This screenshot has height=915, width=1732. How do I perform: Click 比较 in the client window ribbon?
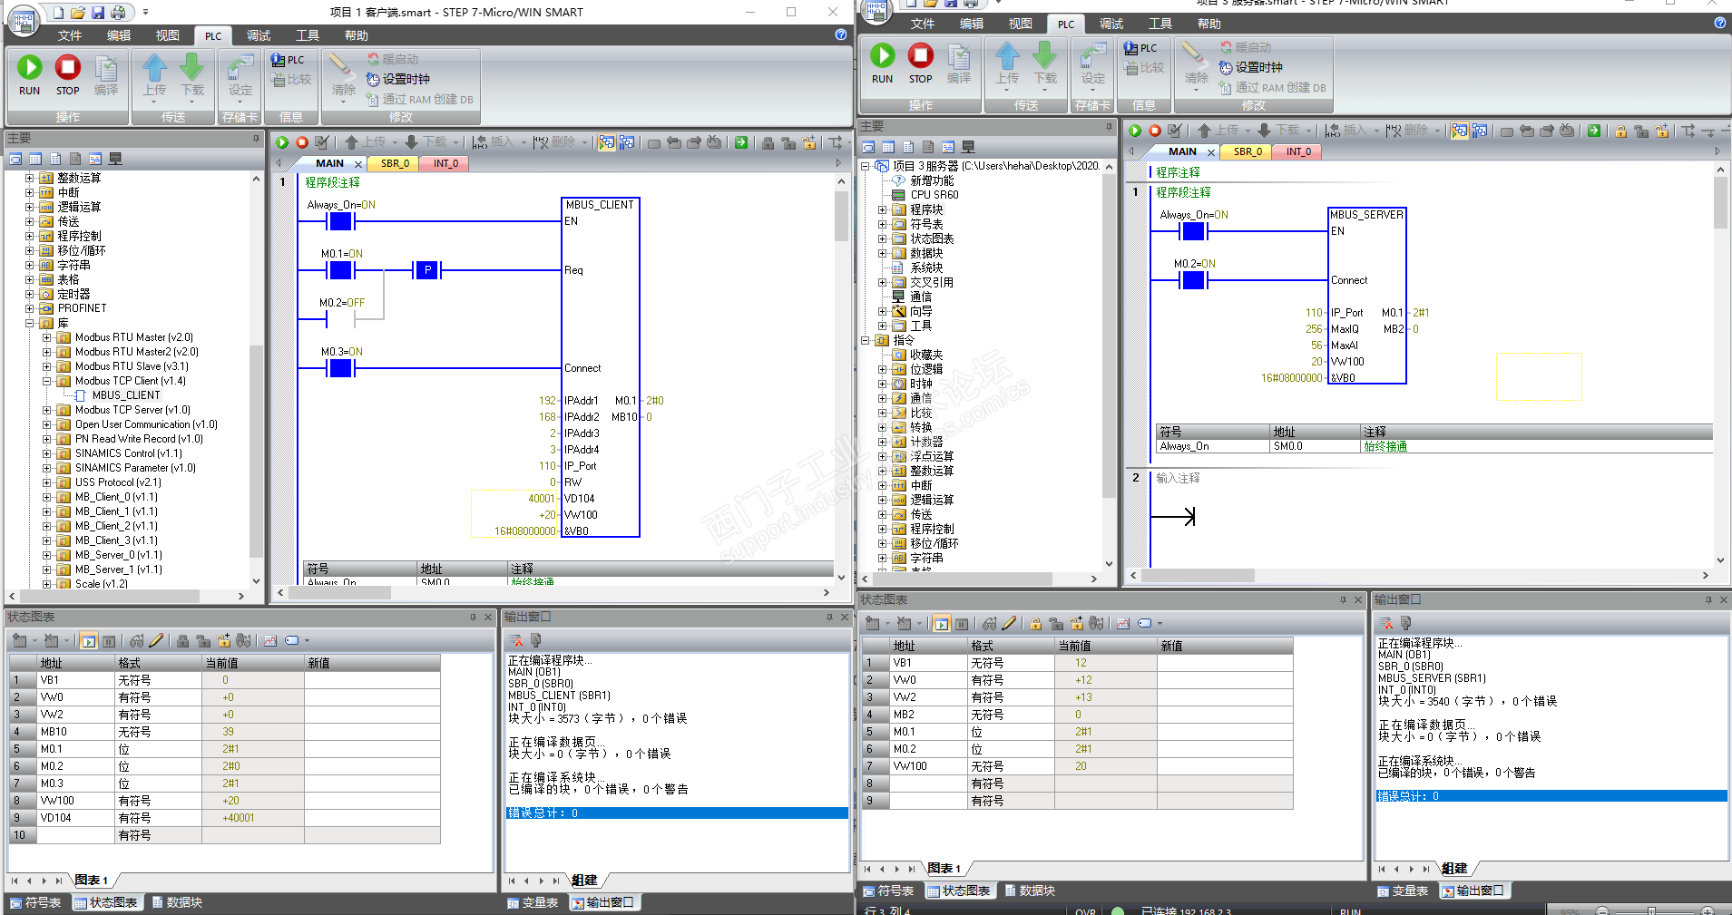click(291, 80)
